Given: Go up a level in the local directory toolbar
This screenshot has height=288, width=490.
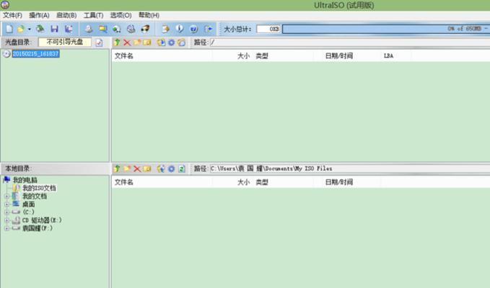Looking at the screenshot, I should coord(117,168).
